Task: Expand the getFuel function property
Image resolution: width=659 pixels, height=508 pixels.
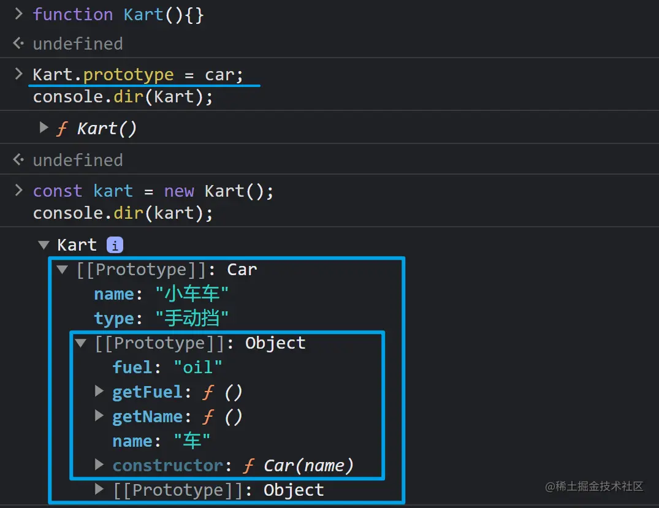Action: tap(99, 392)
